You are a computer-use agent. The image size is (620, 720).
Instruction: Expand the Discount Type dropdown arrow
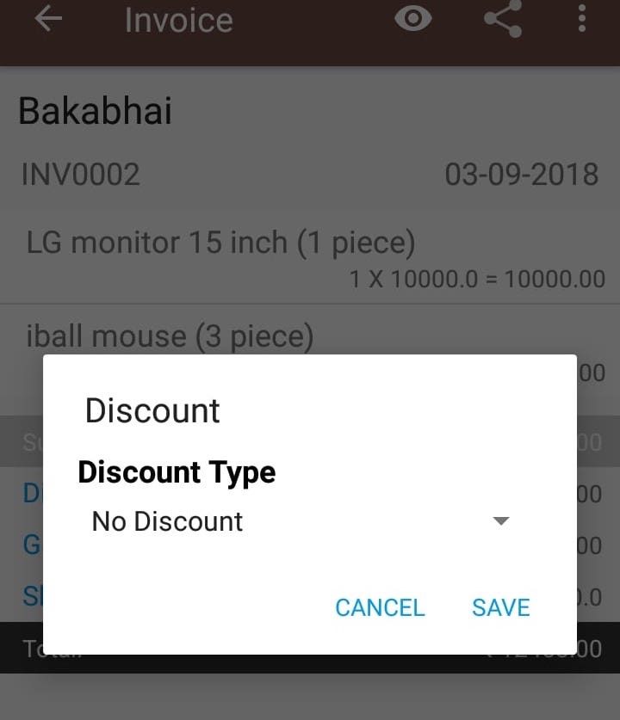click(x=501, y=520)
